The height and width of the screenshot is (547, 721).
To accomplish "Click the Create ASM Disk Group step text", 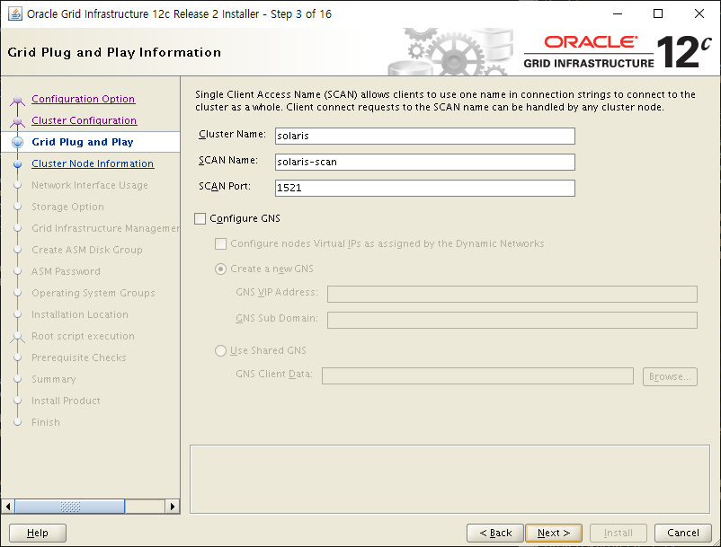I will tap(87, 250).
